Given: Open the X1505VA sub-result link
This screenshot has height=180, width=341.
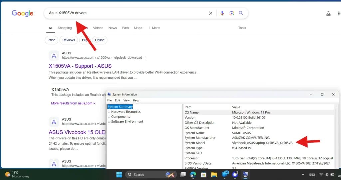Looking at the screenshot, I should (x=60, y=90).
